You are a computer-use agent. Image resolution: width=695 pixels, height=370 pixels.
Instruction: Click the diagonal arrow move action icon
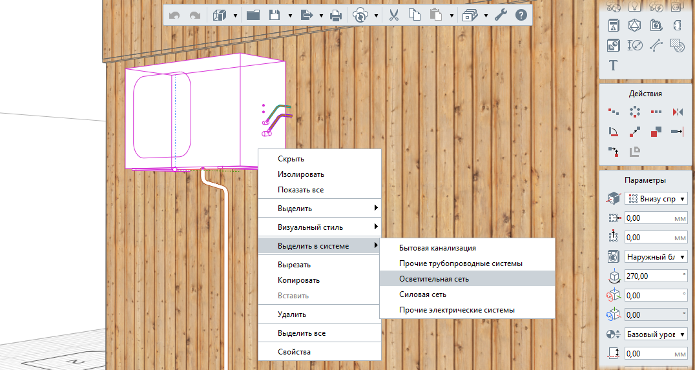coord(635,132)
